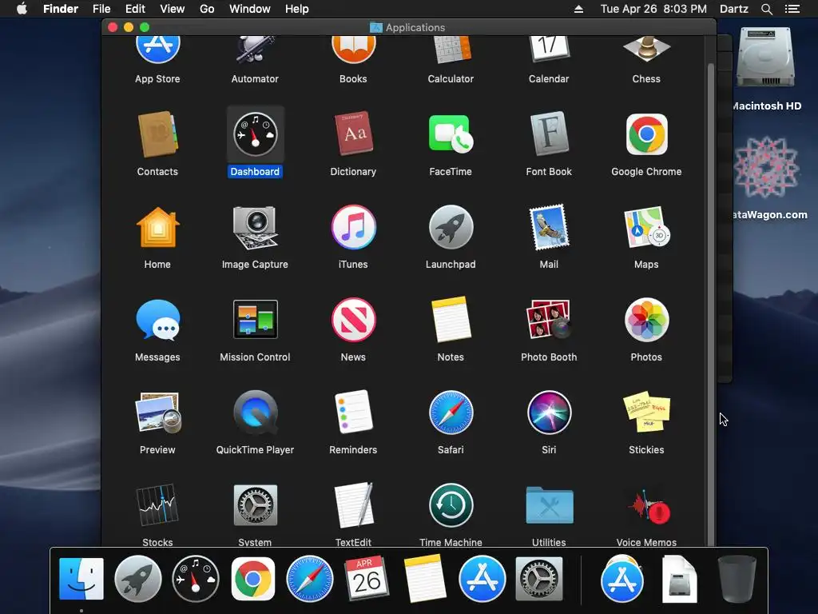
Task: Select Safari in the Applications window
Action: (451, 413)
